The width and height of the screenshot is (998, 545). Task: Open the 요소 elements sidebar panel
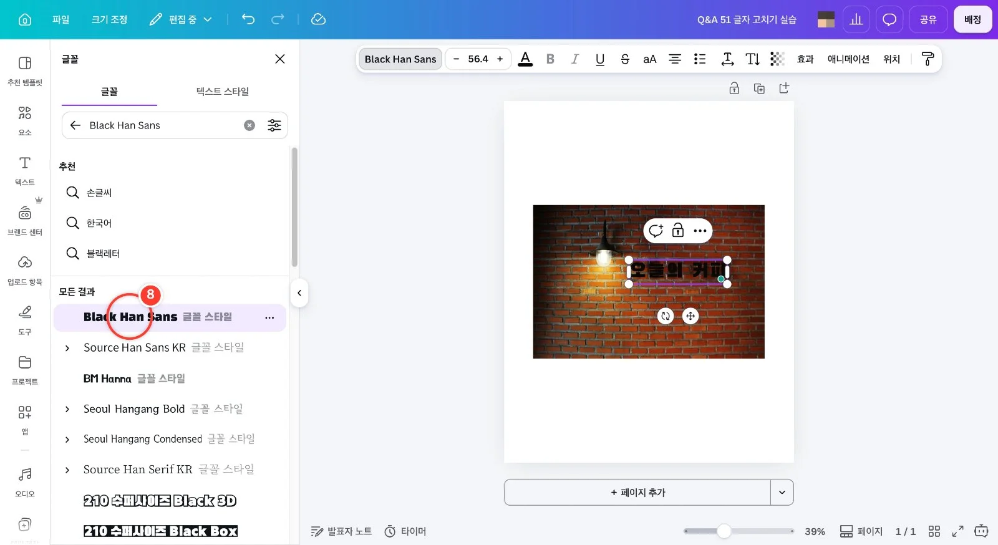[x=25, y=120]
